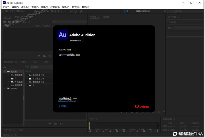
Task: Collapse the 驱动器 tree node
Action: coord(4,71)
